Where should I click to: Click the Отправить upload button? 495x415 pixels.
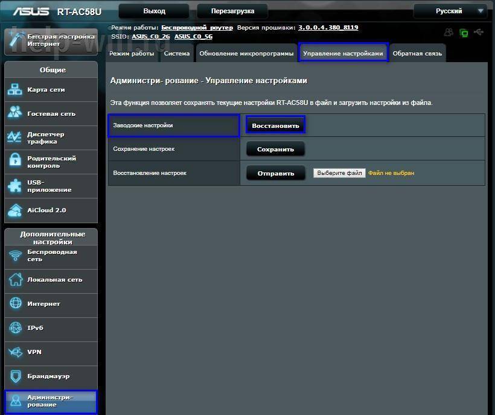click(276, 173)
